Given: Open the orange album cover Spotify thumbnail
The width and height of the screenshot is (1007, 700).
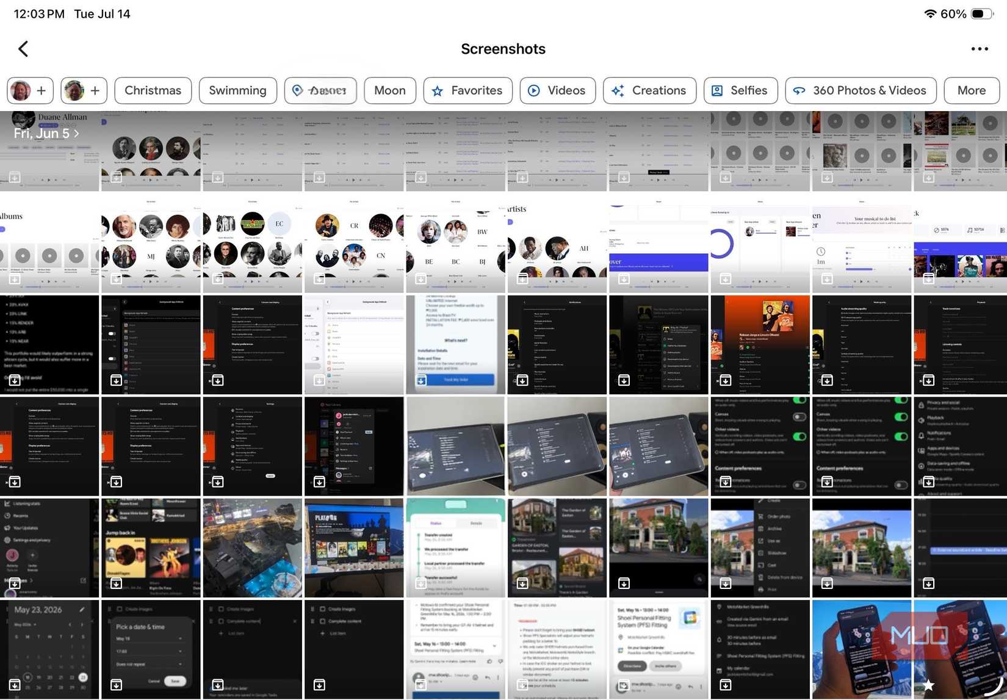Looking at the screenshot, I should click(x=760, y=345).
